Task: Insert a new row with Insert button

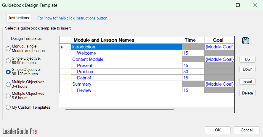Action: click(x=247, y=81)
